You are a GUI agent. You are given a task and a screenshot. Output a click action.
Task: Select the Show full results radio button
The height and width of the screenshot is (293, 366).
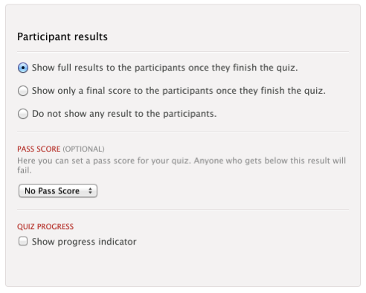tap(23, 68)
